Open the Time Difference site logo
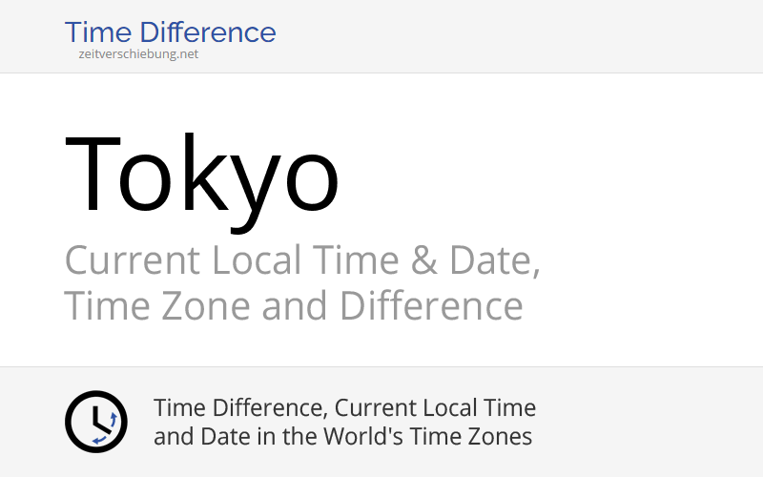The image size is (763, 477). 170,32
